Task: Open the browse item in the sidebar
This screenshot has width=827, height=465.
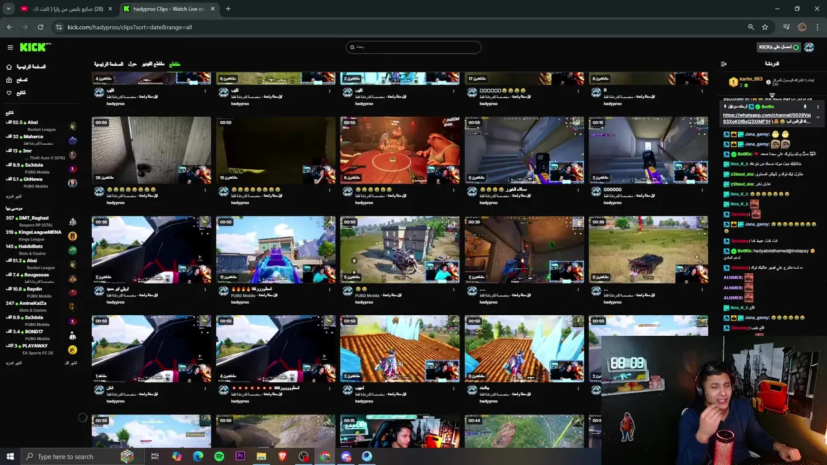Action: pos(17,79)
